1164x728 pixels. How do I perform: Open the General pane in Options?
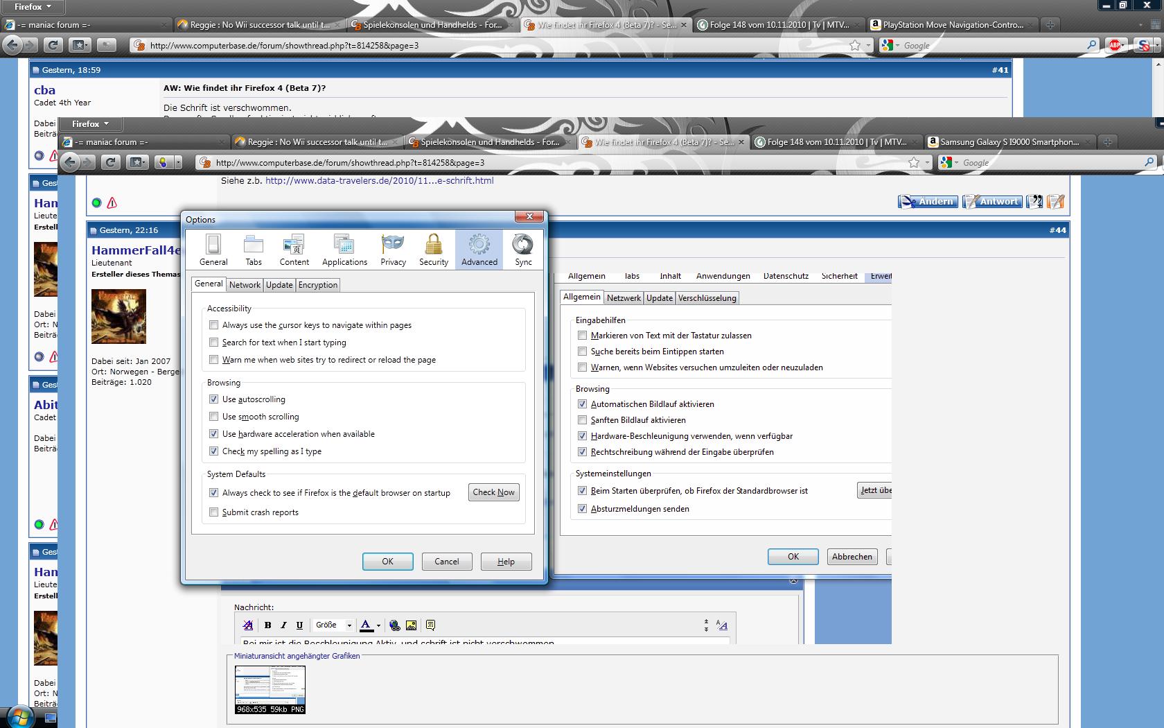[x=213, y=250]
